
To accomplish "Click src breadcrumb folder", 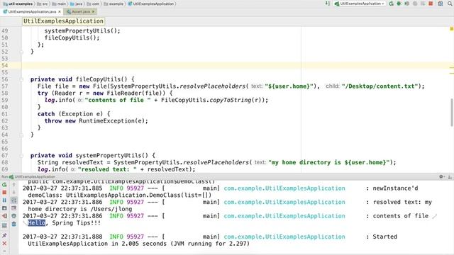I will click(x=43, y=4).
